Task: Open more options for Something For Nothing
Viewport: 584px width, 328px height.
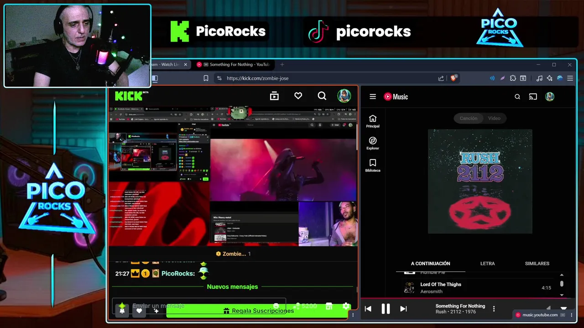Action: (x=494, y=309)
